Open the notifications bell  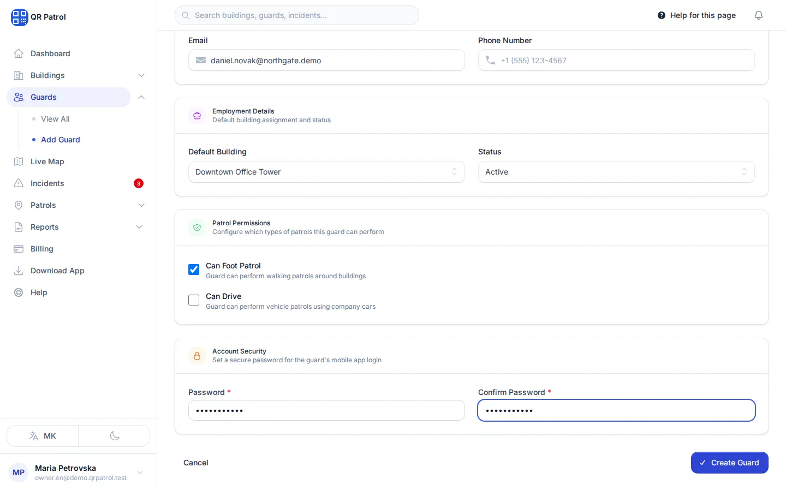[x=759, y=15]
